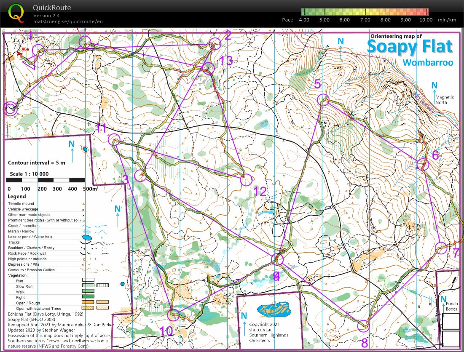This screenshot has height=352, width=464.
Task: Open the matstroeng.se/quickroute/en link
Action: tap(68, 21)
